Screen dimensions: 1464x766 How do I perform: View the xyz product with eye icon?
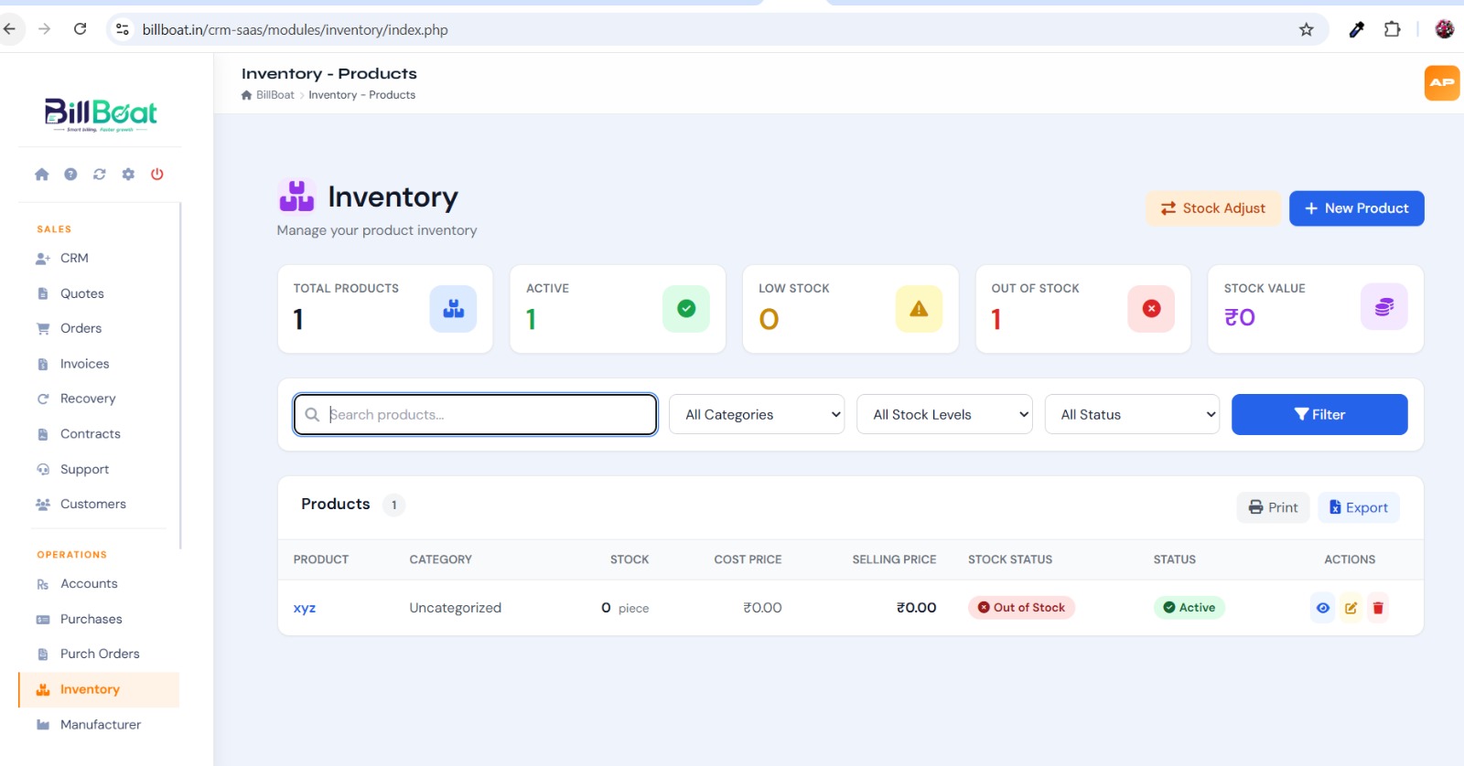1323,608
